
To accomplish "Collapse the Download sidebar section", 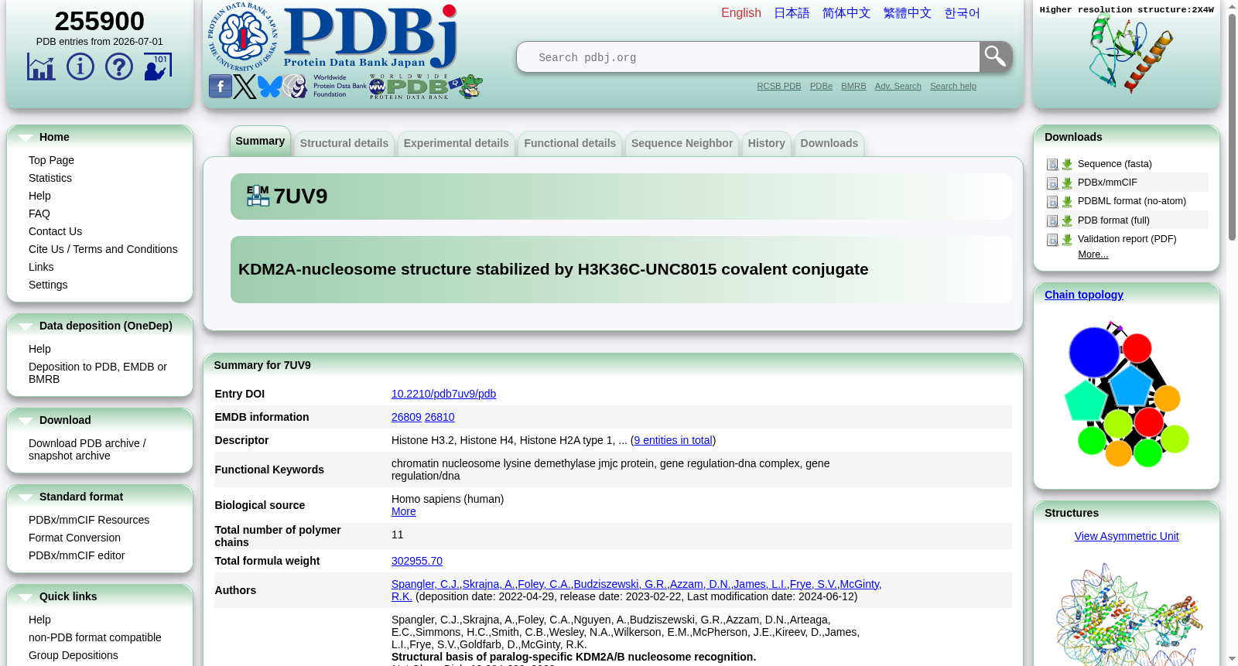I will (x=26, y=421).
